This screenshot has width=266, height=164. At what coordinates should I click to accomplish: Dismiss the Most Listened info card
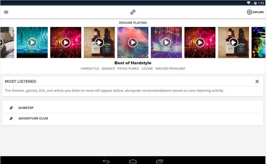pos(257,82)
